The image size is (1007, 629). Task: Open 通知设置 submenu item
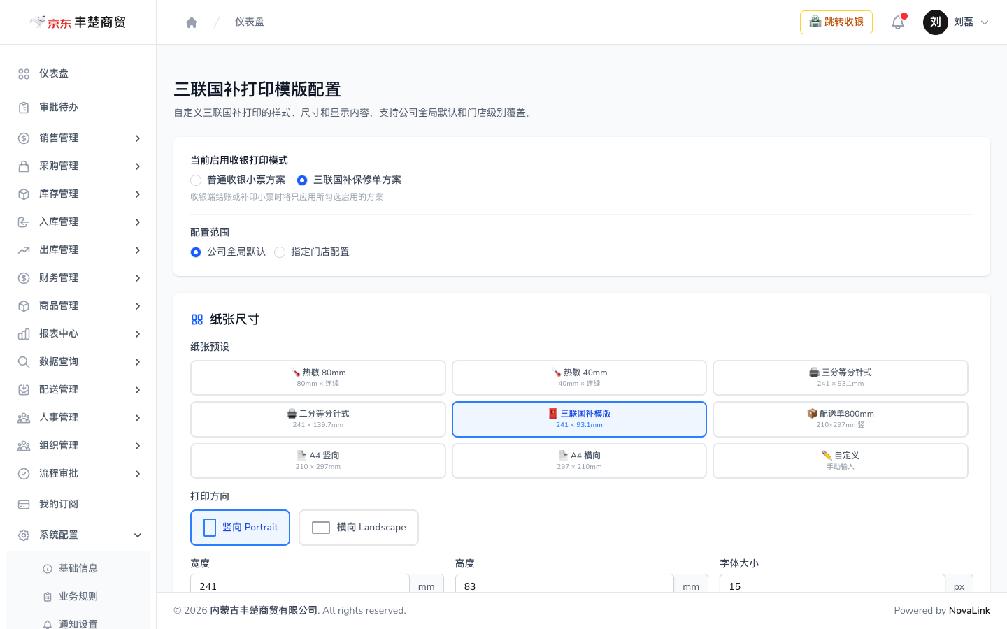78,621
